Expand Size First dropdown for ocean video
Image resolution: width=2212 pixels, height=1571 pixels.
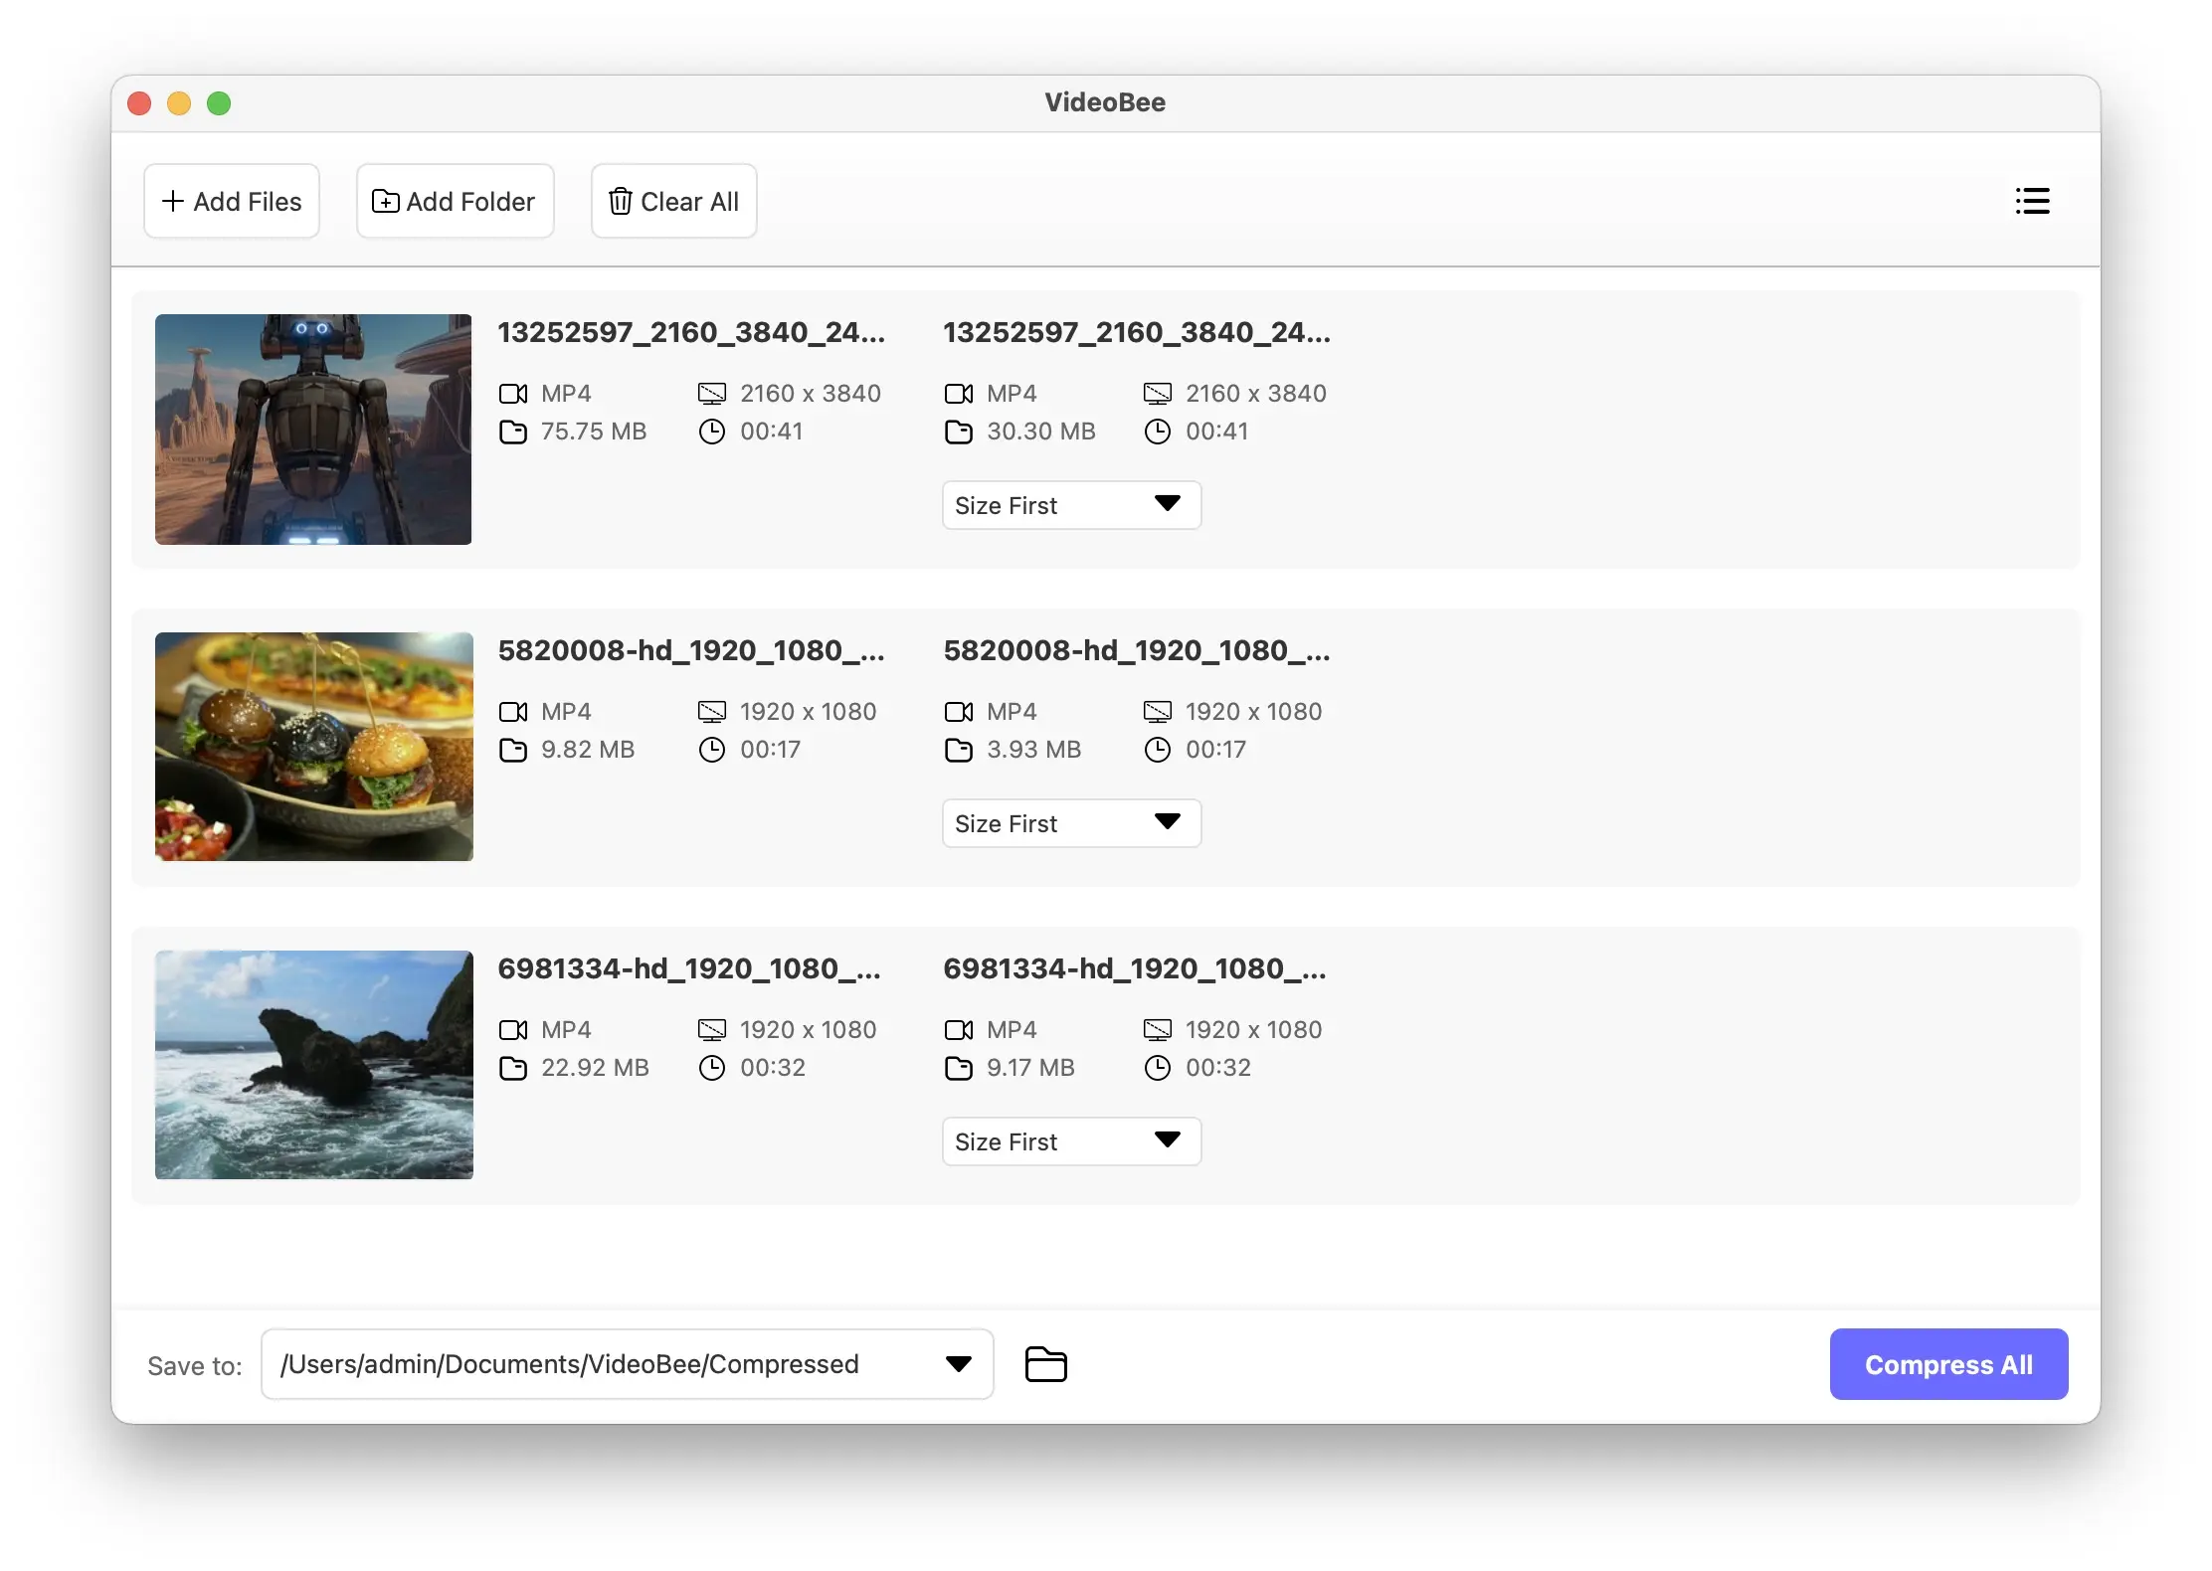tap(1071, 1141)
